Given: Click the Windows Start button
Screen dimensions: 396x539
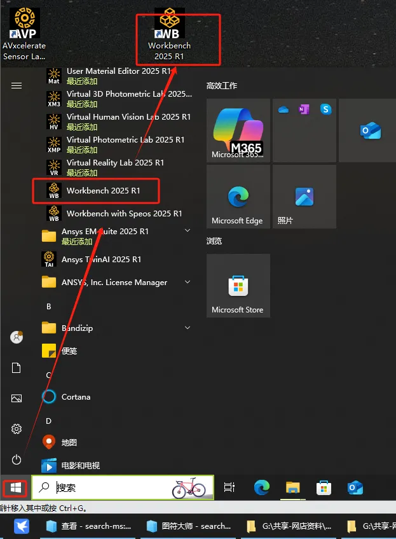Looking at the screenshot, I should tap(15, 488).
